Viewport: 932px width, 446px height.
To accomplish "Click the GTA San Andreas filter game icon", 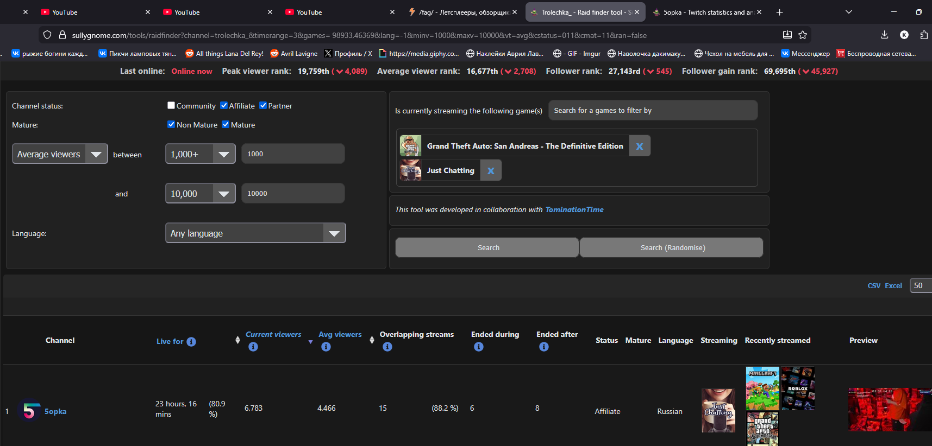I will (410, 146).
